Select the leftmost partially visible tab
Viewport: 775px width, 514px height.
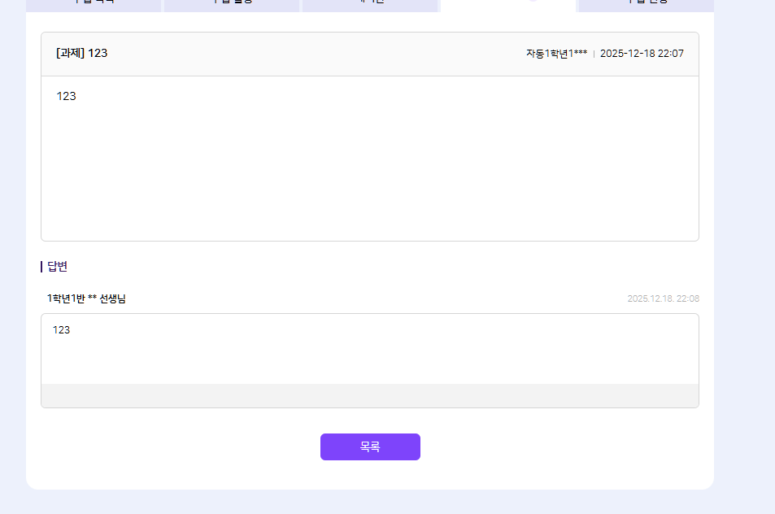(94, 5)
